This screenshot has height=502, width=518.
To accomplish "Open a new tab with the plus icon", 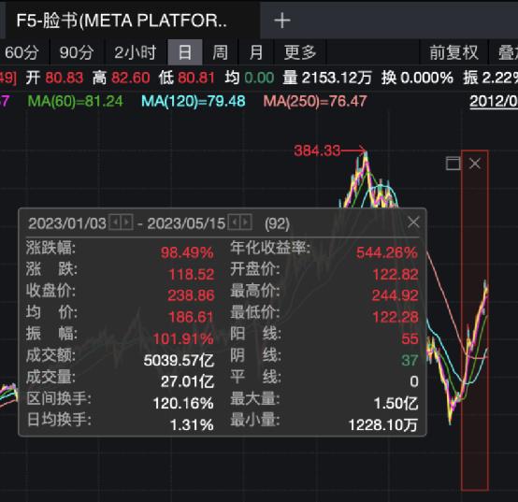I will (282, 21).
